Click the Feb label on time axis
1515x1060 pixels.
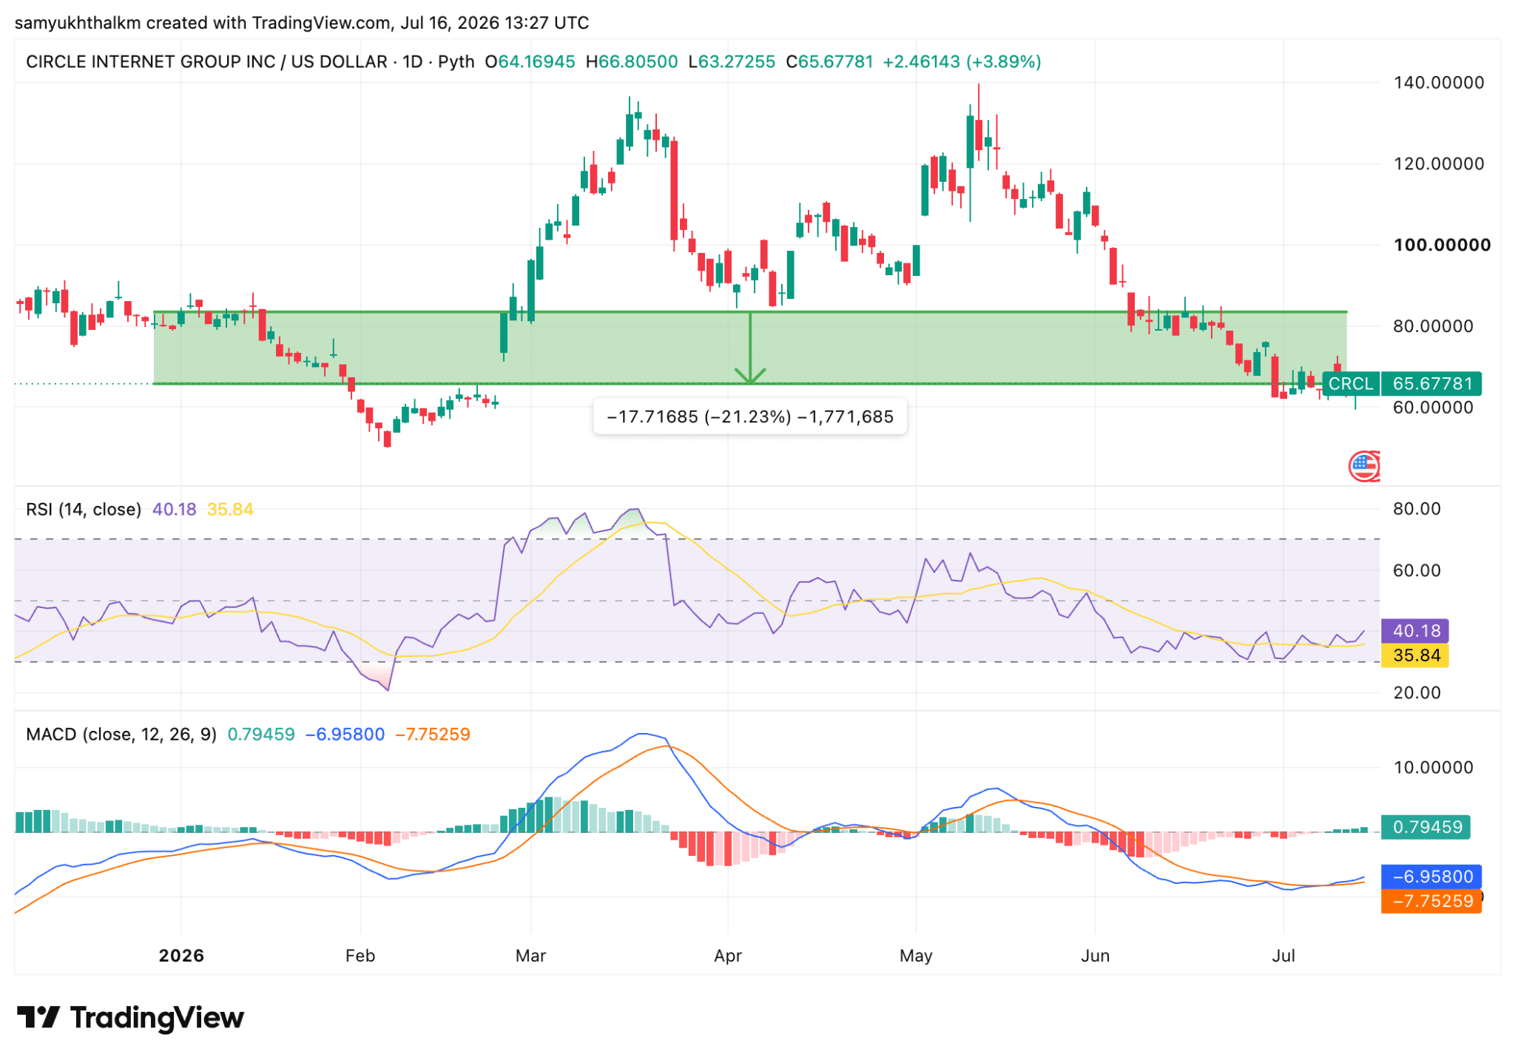click(360, 956)
